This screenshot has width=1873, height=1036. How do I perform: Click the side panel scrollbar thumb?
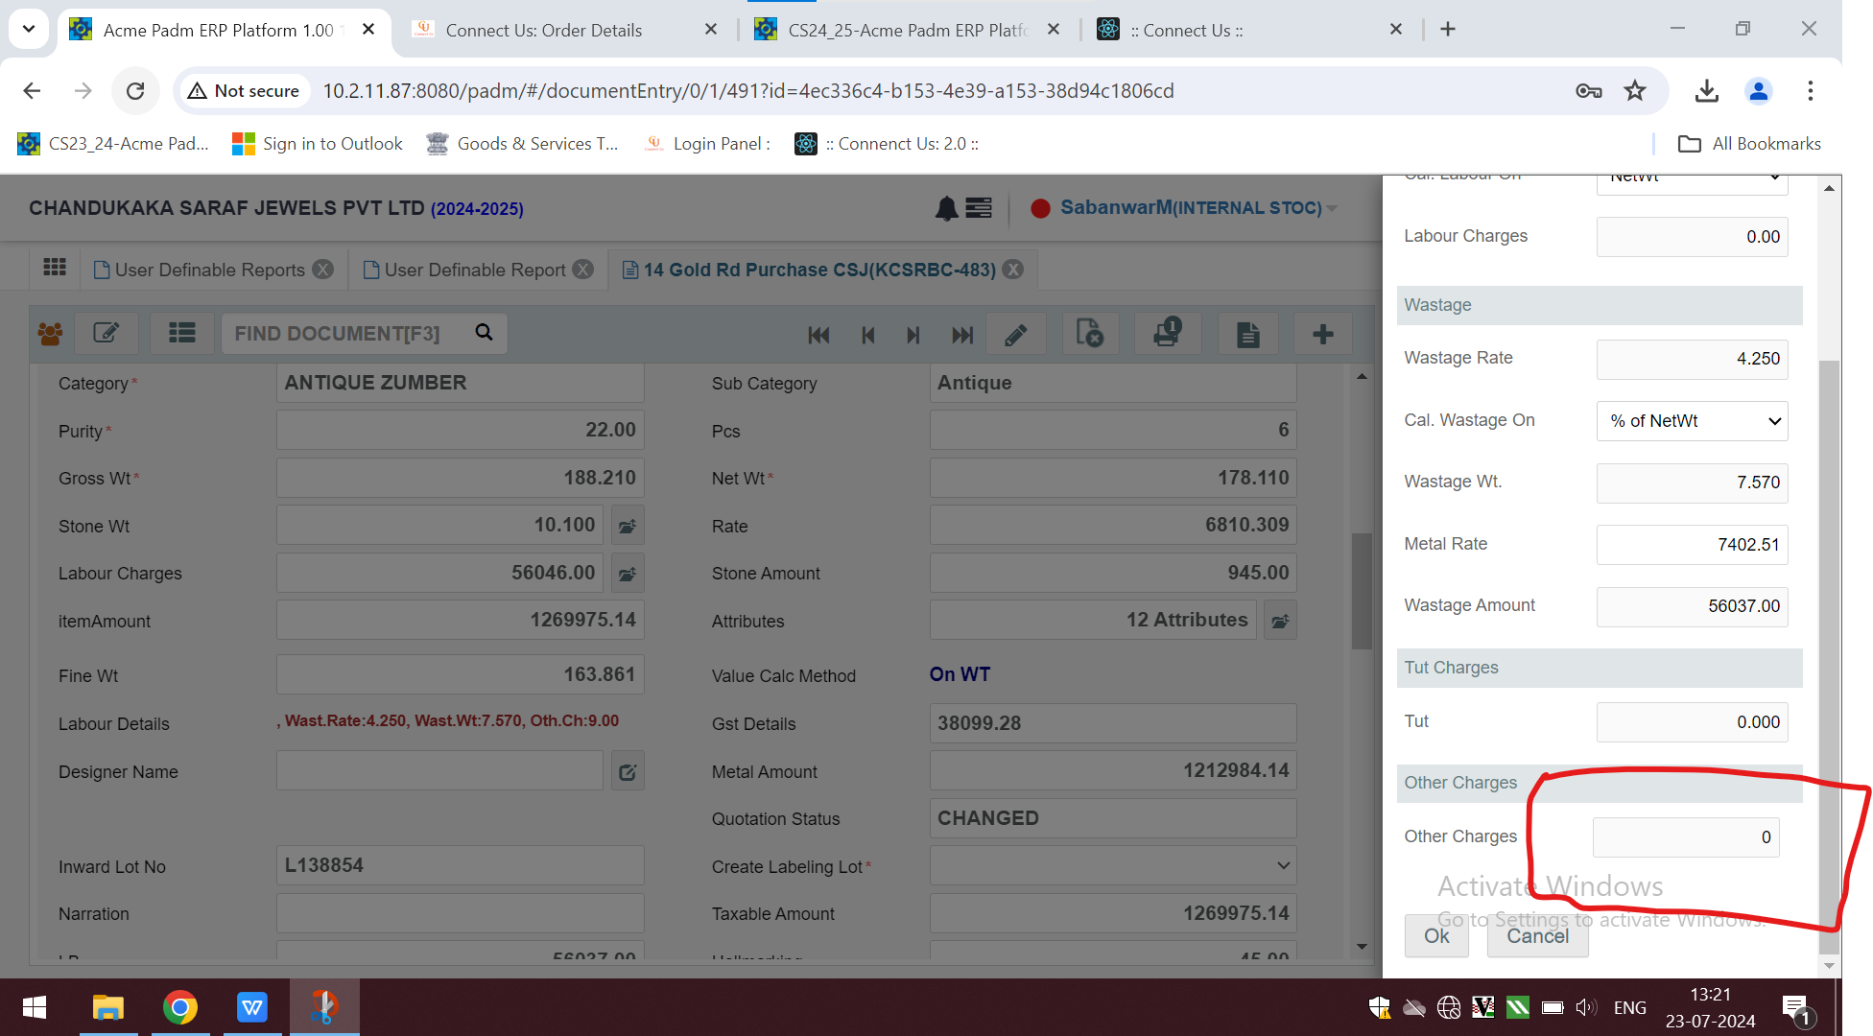(1829, 657)
